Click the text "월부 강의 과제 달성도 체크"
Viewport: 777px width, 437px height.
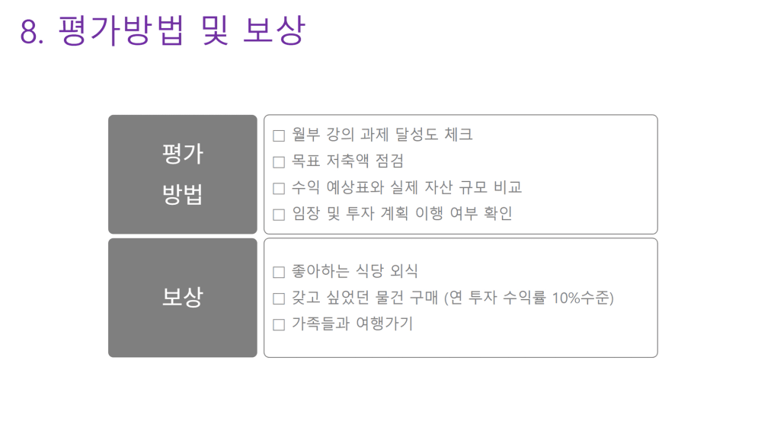click(382, 136)
